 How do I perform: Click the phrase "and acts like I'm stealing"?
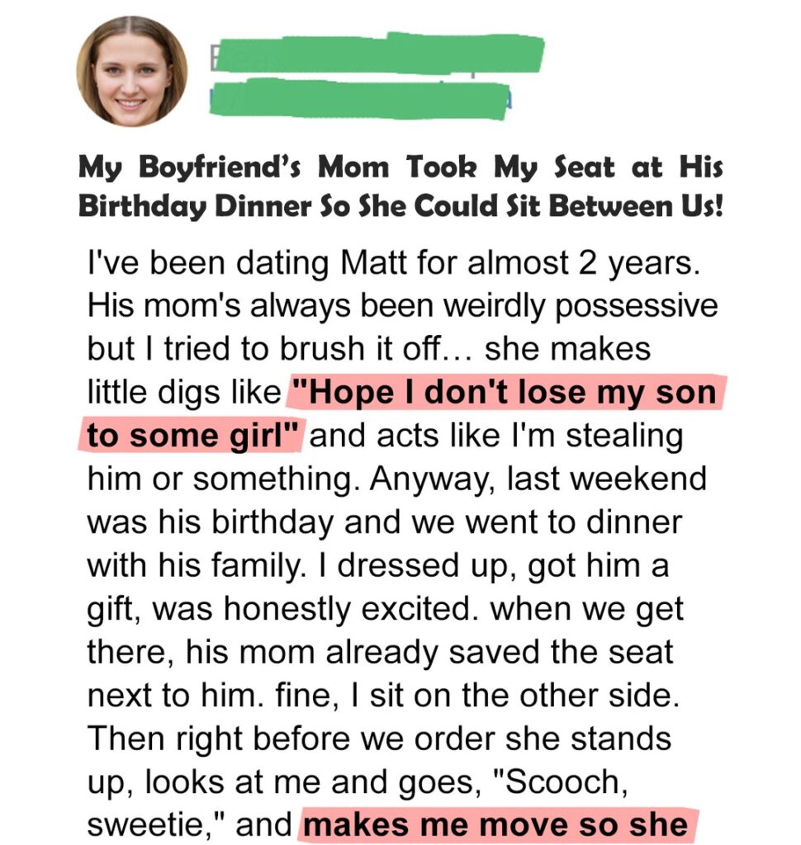496,437
